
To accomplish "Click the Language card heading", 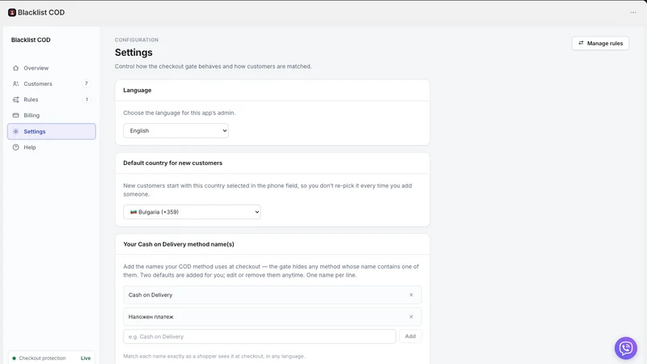I will click(137, 90).
